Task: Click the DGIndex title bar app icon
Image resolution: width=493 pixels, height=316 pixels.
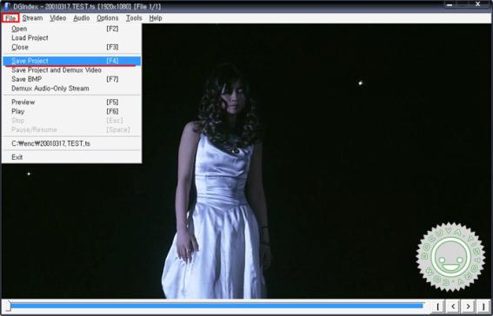Action: 7,6
